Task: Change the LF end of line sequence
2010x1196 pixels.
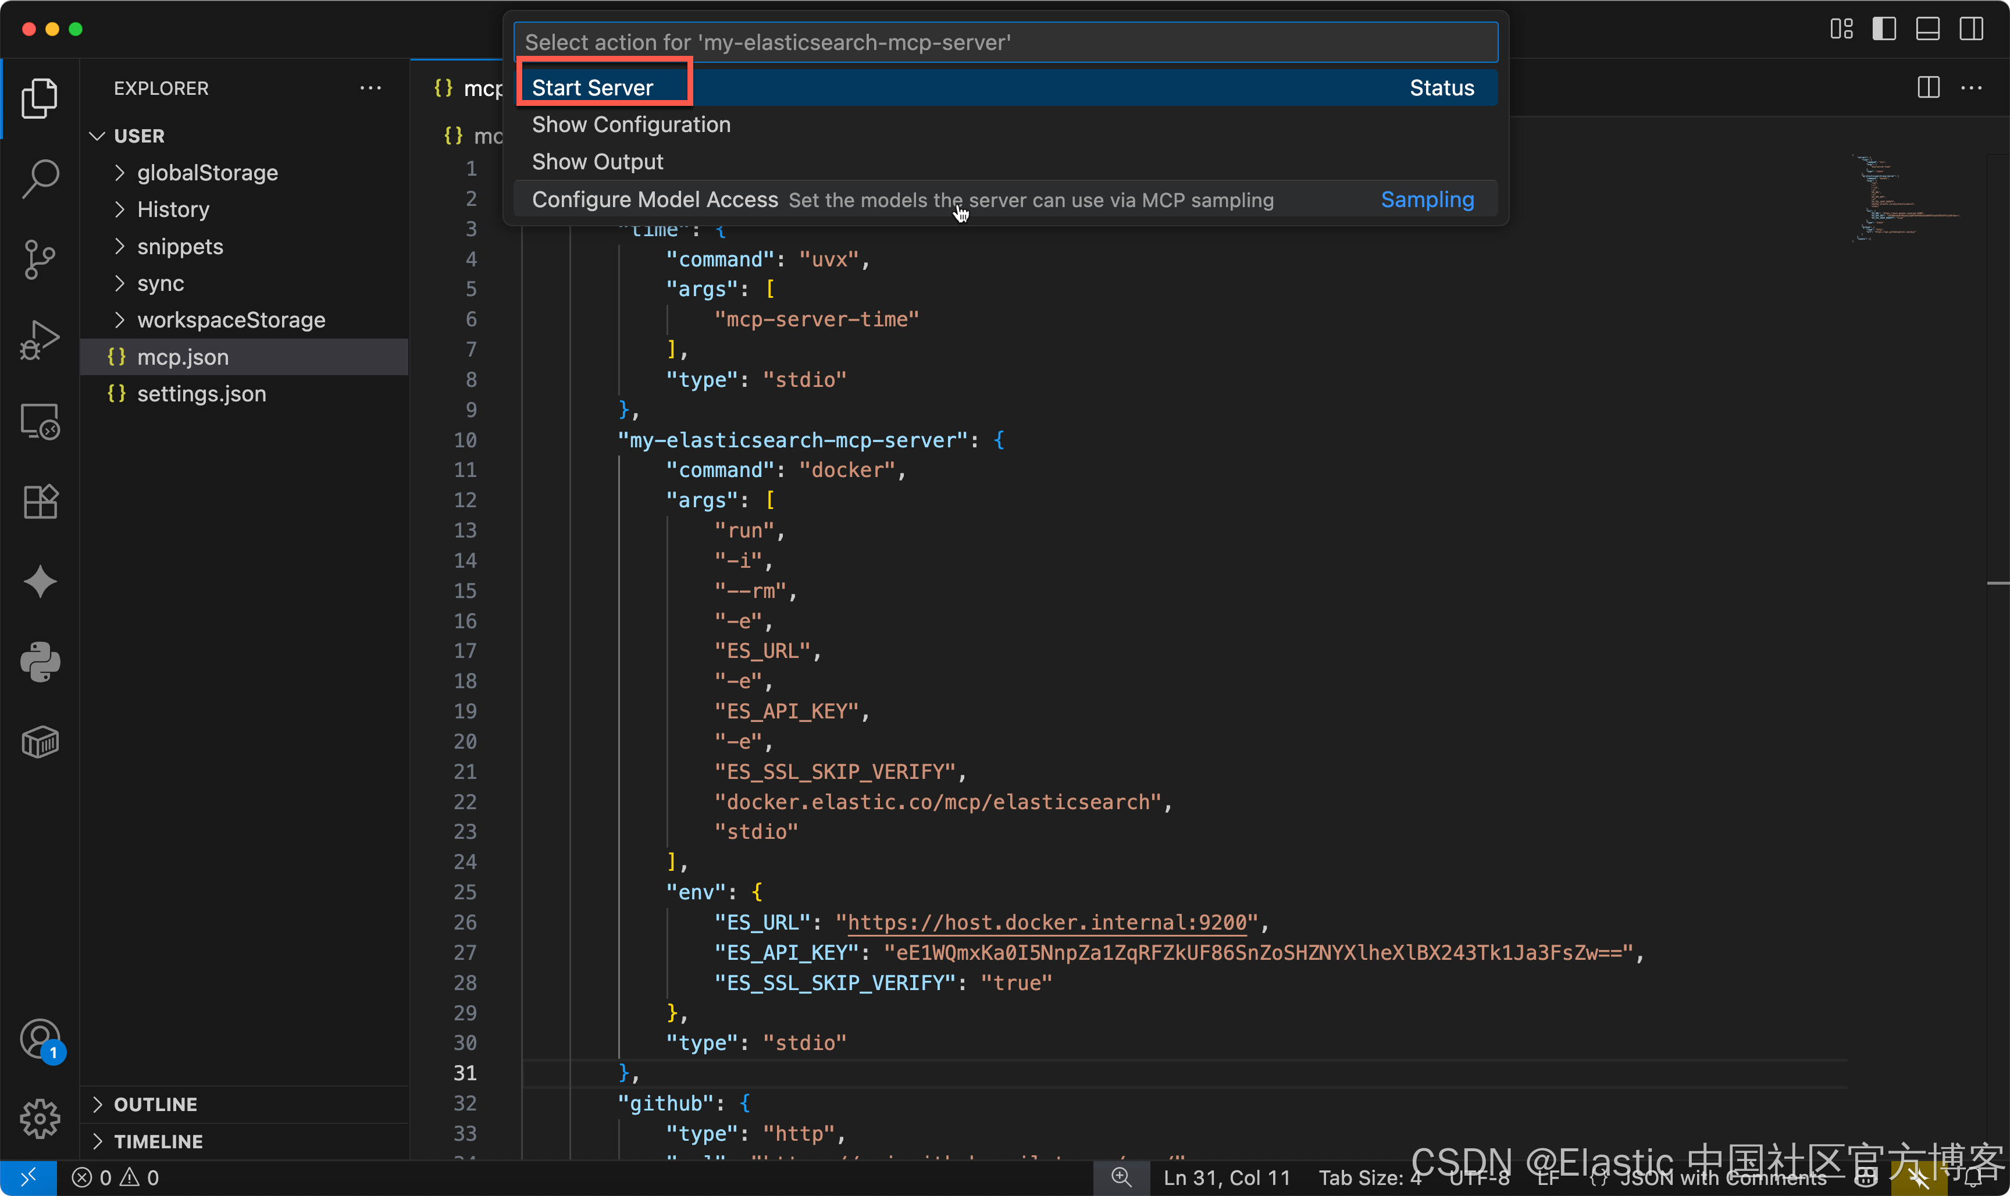Action: pos(1548,1177)
